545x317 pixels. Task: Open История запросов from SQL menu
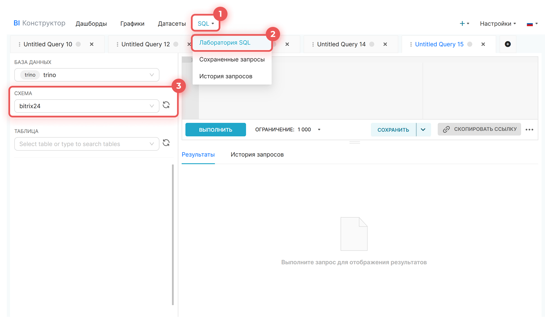(226, 76)
